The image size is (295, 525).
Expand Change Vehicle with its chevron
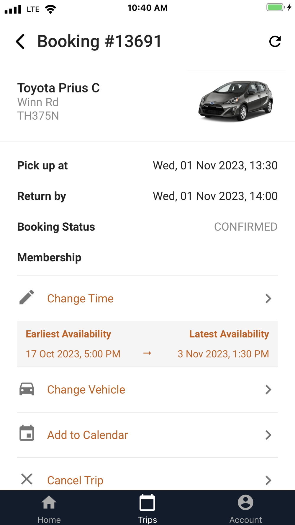(x=268, y=389)
